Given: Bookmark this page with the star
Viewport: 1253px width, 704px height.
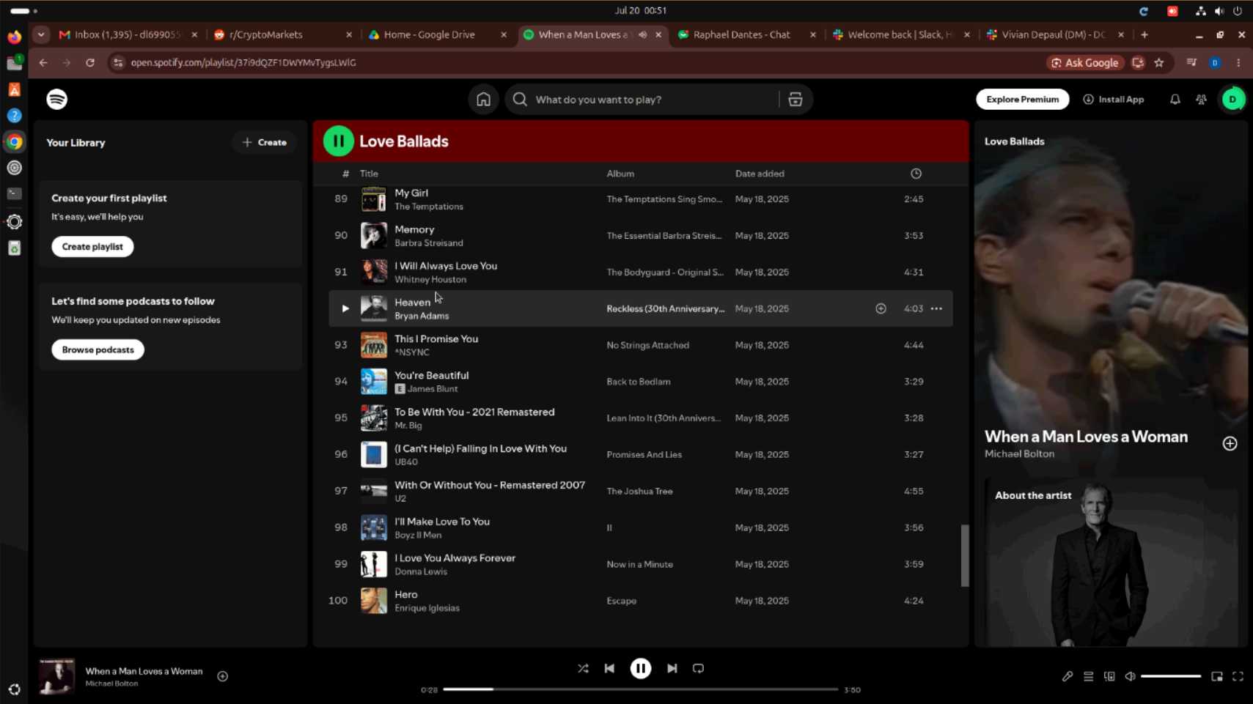Looking at the screenshot, I should coord(1159,63).
